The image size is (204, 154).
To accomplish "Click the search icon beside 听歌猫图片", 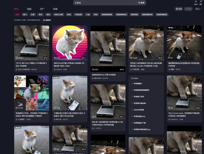I will coord(132,84).
